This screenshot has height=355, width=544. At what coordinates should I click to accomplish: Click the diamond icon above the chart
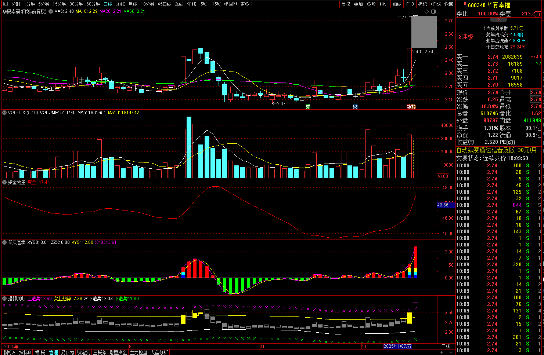[x=426, y=12]
